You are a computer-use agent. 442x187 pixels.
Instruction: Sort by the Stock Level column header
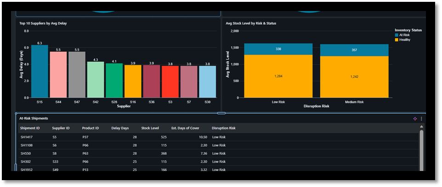coord(150,128)
